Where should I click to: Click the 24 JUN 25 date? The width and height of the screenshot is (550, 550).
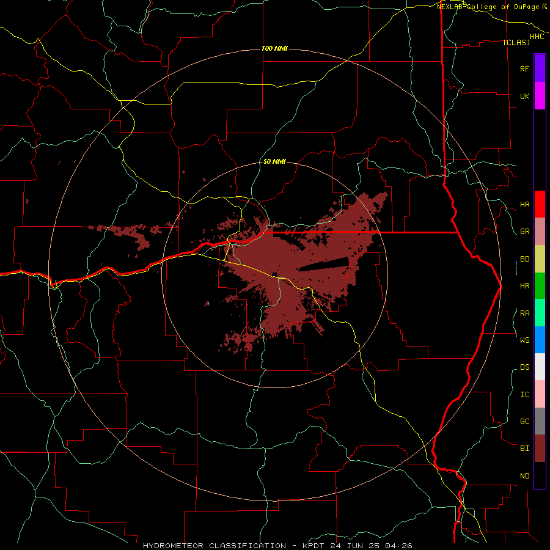coord(354,546)
